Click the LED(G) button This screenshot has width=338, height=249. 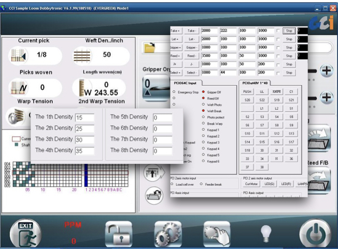269,184
